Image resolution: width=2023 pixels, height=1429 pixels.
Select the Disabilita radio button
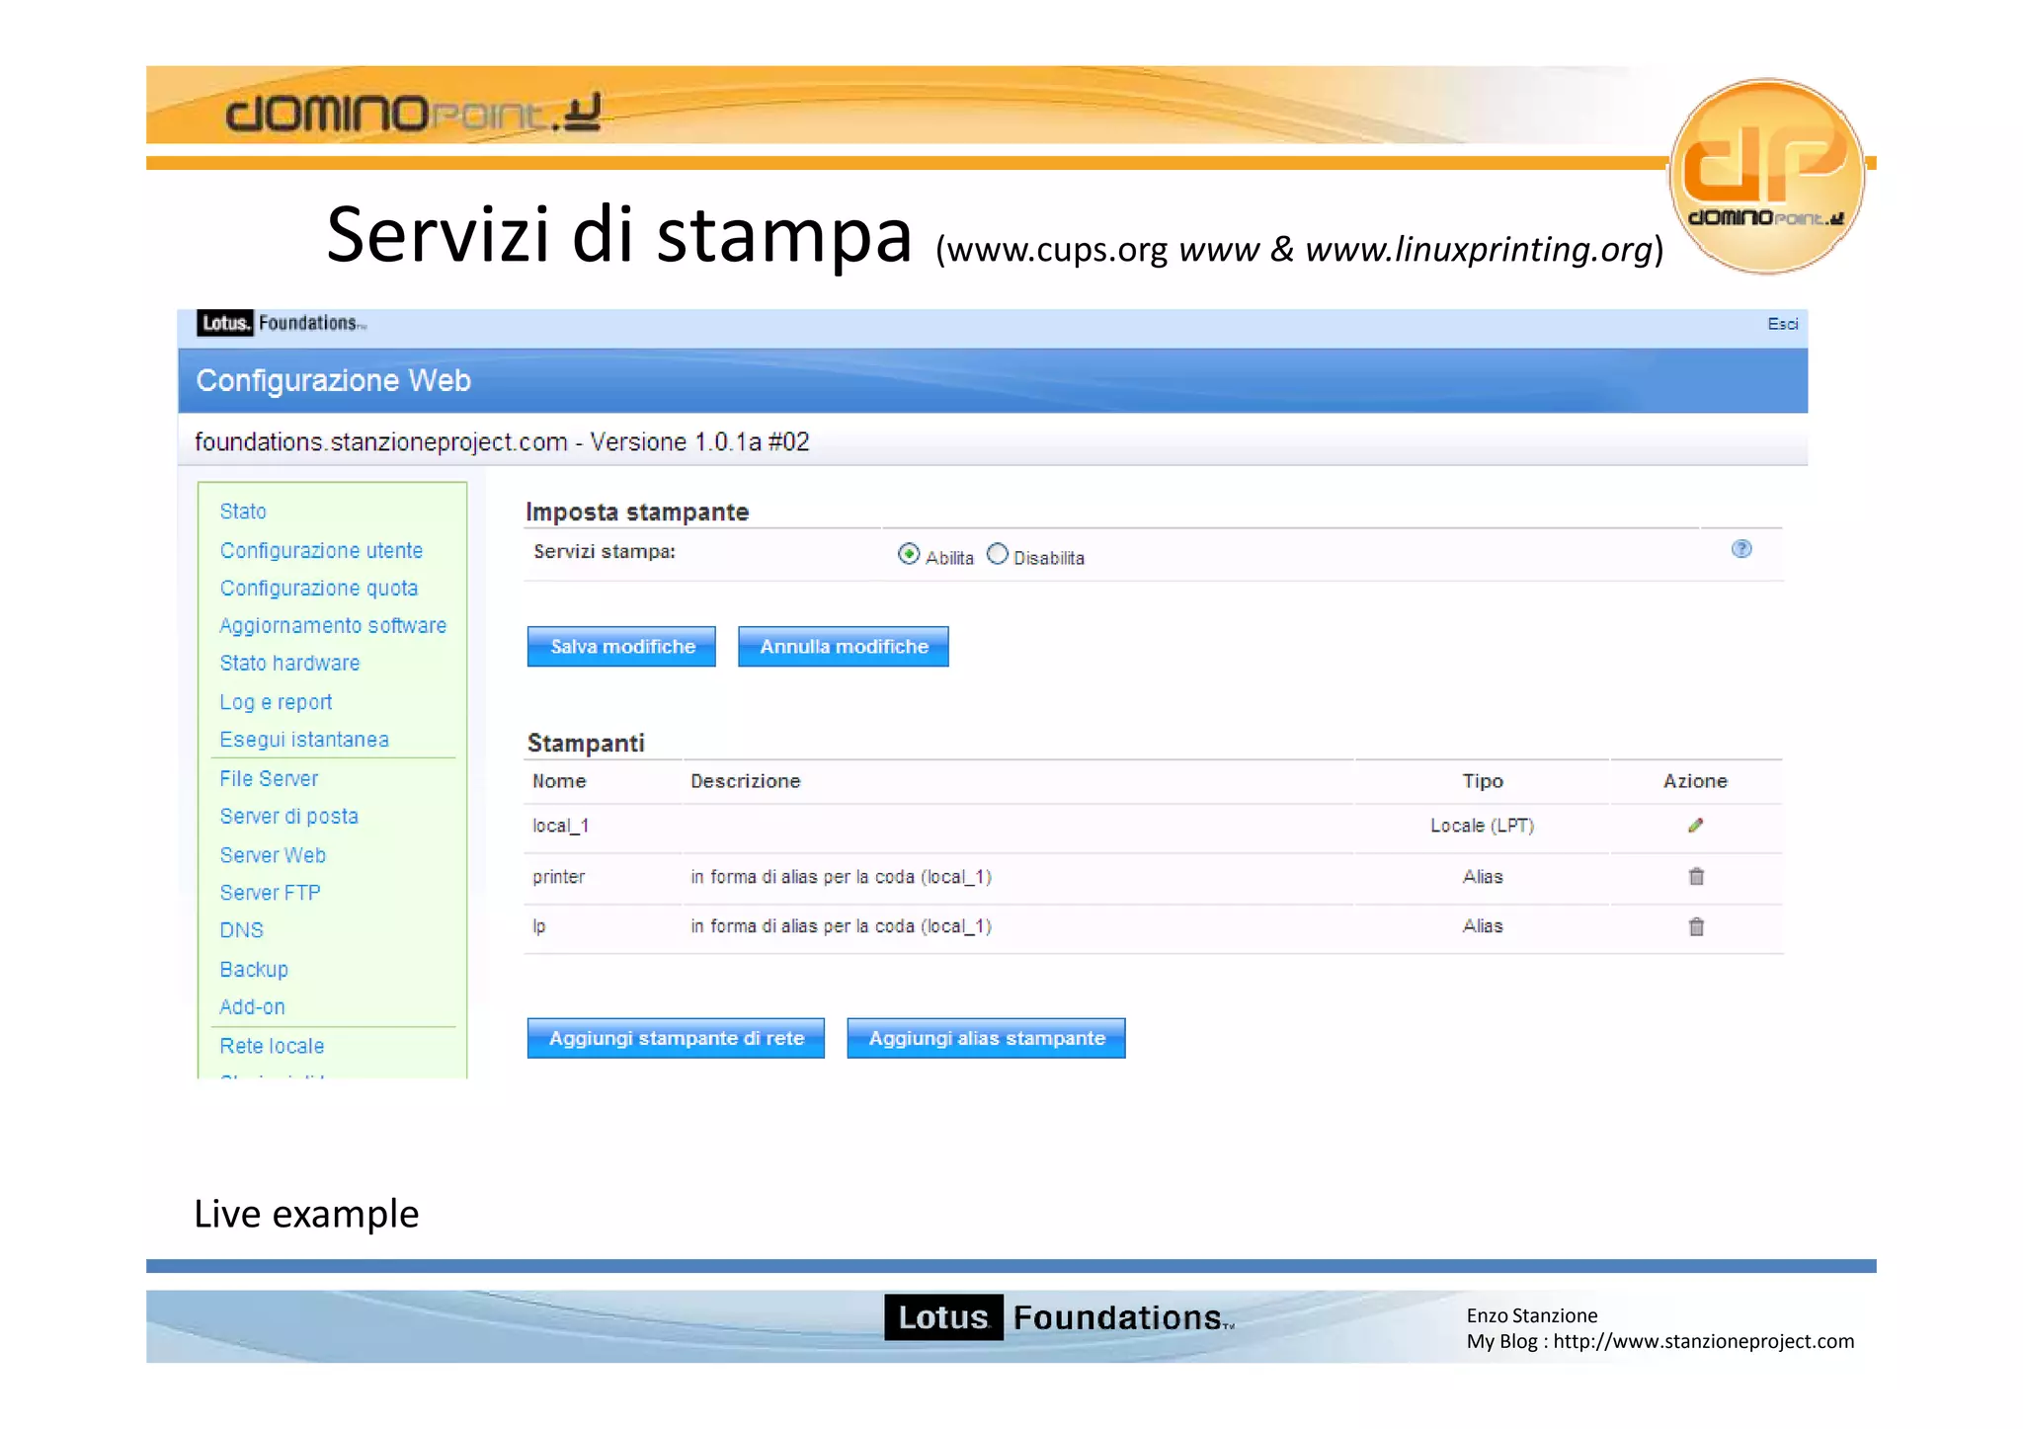pos(998,554)
